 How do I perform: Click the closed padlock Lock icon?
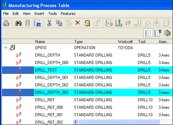point(87,23)
